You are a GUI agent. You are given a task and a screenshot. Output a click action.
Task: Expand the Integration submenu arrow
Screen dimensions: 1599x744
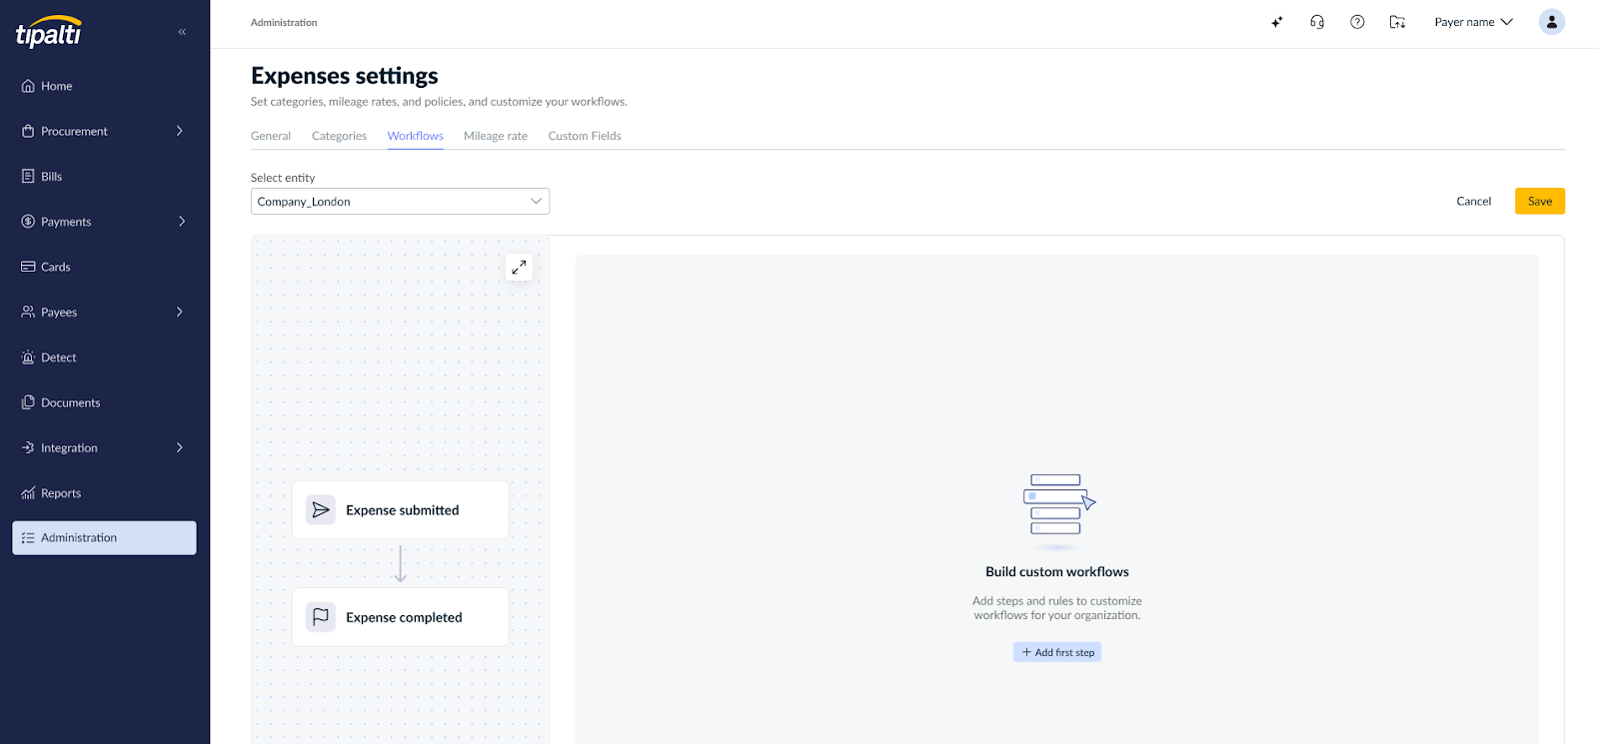[x=180, y=447]
